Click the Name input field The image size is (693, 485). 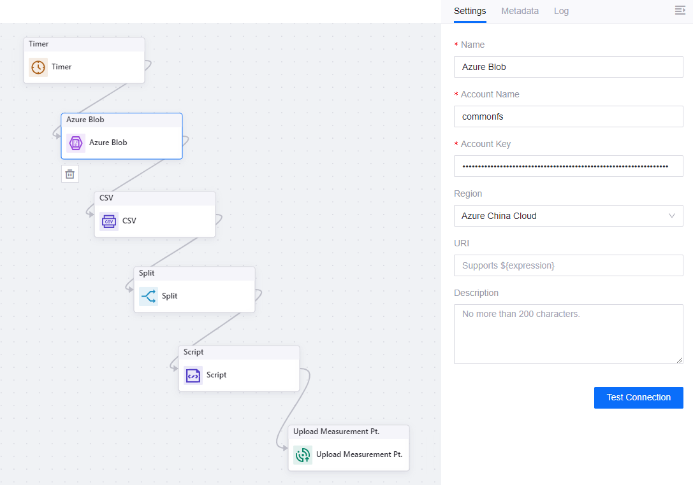tap(568, 67)
